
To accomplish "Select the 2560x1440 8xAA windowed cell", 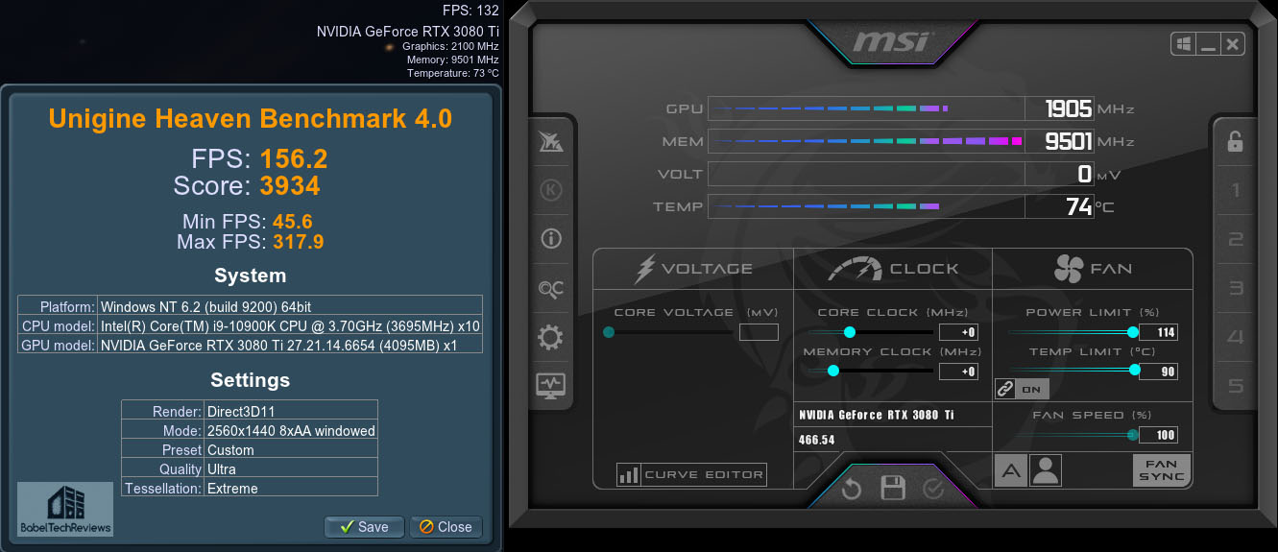I will click(x=291, y=431).
